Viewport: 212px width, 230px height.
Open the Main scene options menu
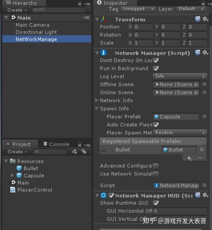86,18
